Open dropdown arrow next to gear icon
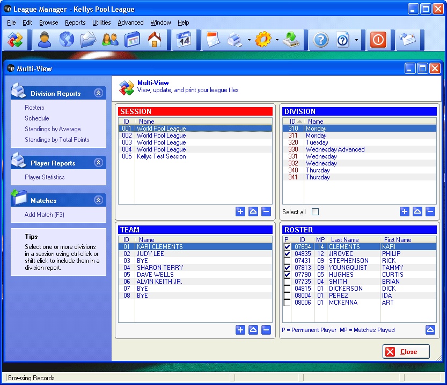The height and width of the screenshot is (385, 447). 277,41
